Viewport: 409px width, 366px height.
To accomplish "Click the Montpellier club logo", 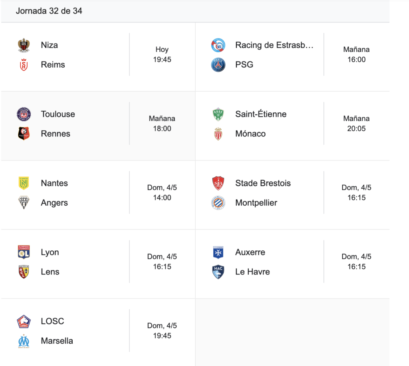I will tap(218, 203).
